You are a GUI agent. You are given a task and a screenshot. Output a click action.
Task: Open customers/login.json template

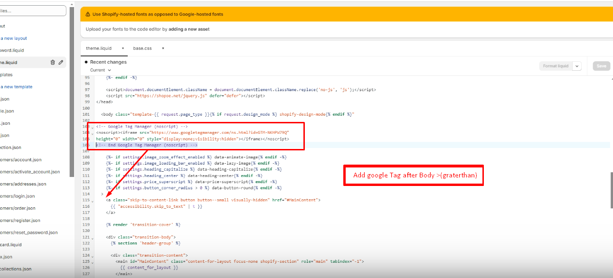coord(18,196)
